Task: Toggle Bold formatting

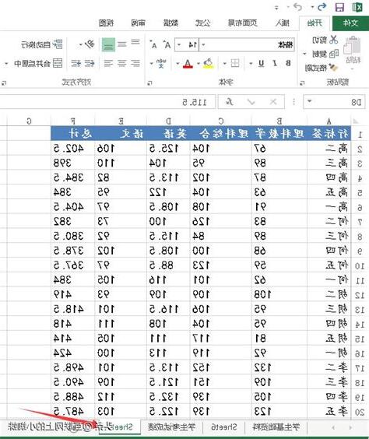Action: [x=288, y=63]
